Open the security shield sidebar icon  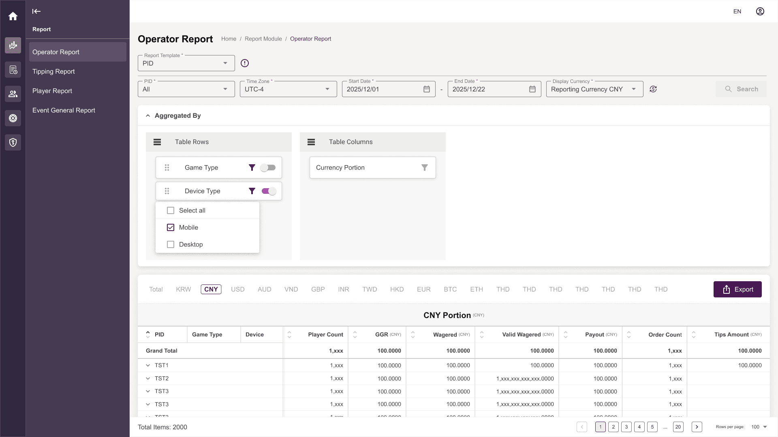click(x=13, y=142)
